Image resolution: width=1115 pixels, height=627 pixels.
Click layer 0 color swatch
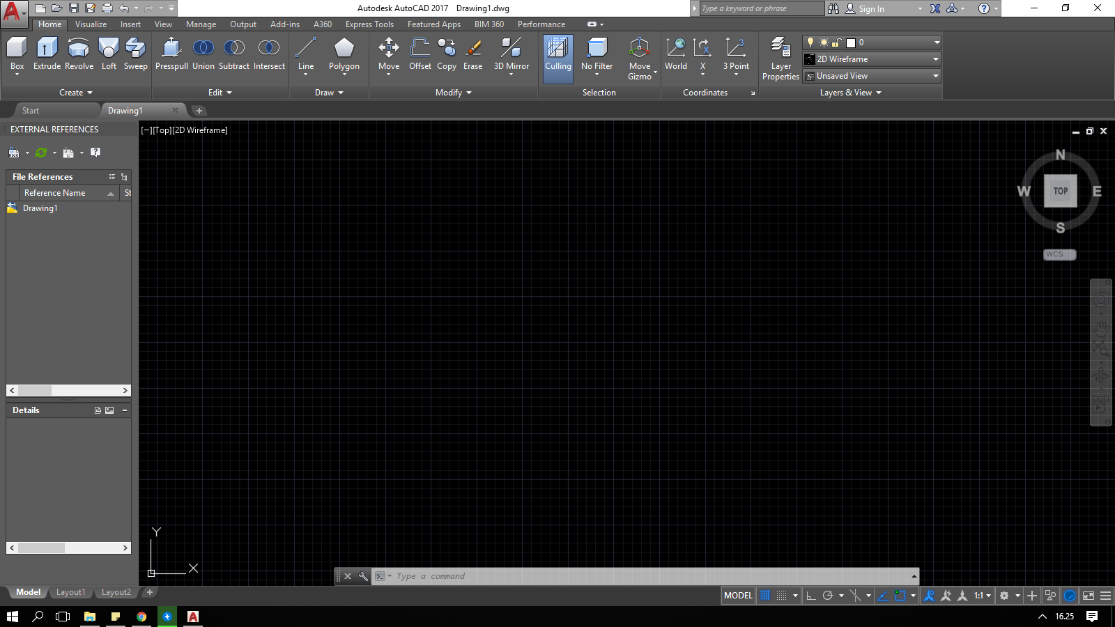[x=850, y=42]
